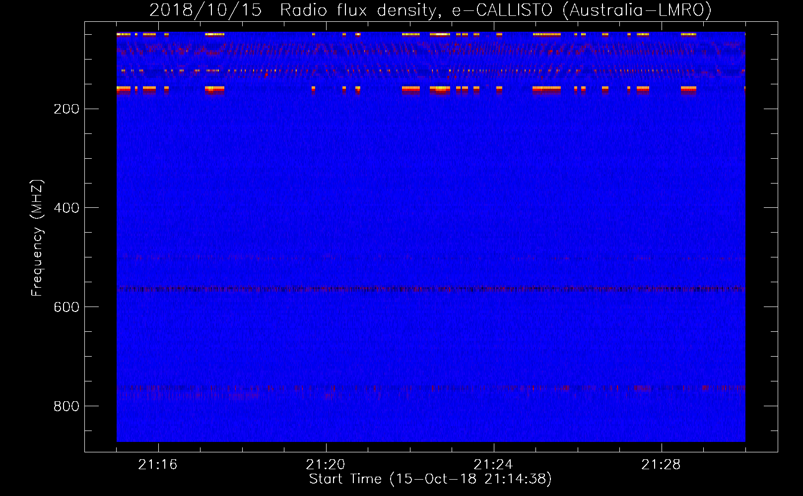Select the 21:28 time tick label
The height and width of the screenshot is (496, 803).
(x=661, y=465)
